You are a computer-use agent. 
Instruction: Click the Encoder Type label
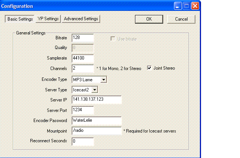pos(54,79)
